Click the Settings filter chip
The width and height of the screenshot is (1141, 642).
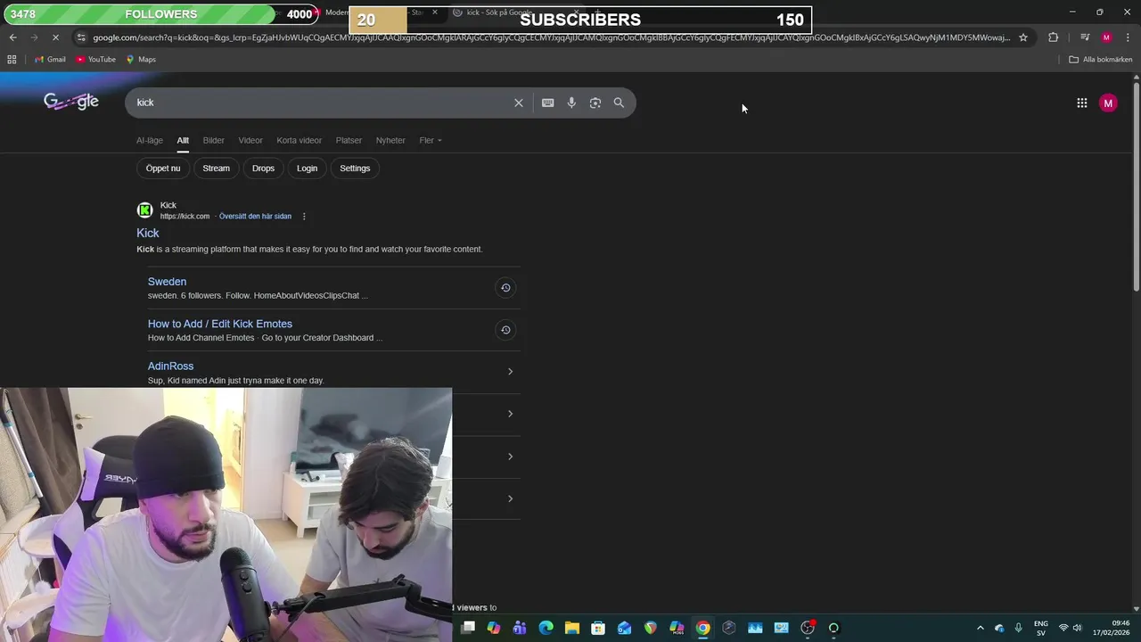click(x=355, y=169)
